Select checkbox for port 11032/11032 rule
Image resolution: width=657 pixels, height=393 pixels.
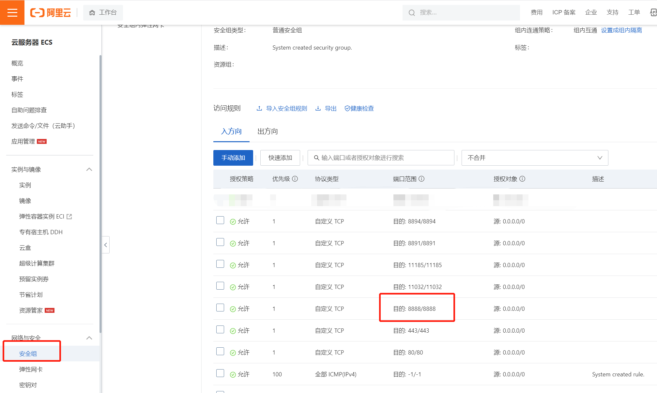[x=220, y=286]
